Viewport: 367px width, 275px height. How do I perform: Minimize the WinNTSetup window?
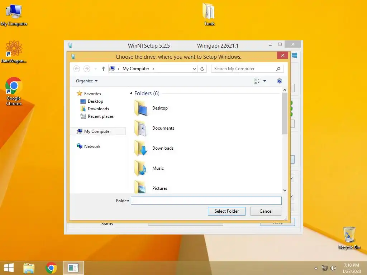pos(270,45)
